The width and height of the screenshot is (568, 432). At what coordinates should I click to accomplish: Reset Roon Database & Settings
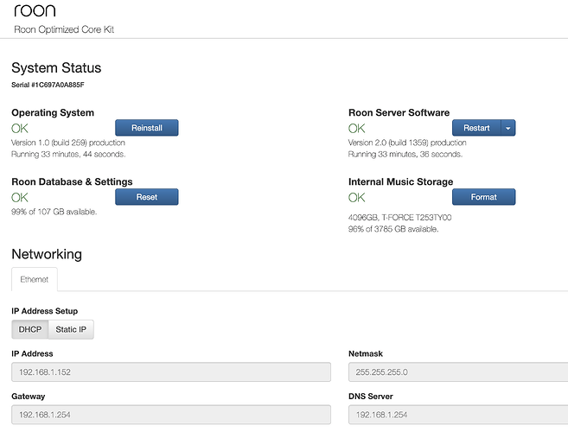tap(146, 197)
